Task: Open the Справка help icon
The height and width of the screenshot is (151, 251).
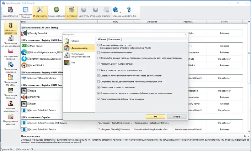Action: coord(116,13)
